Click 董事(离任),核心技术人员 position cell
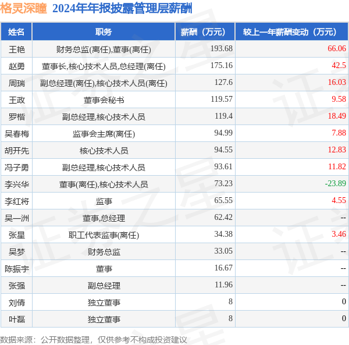The height and width of the screenshot is (345, 349). tap(104, 184)
